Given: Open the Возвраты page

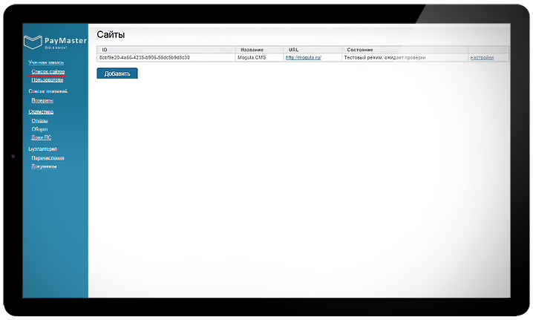Looking at the screenshot, I should 42,99.
